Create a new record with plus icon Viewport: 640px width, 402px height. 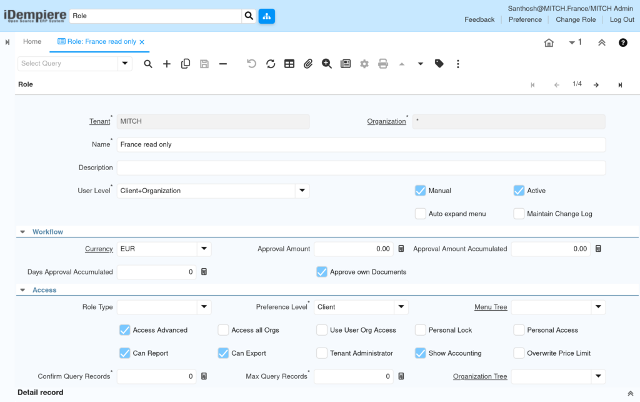coord(166,64)
